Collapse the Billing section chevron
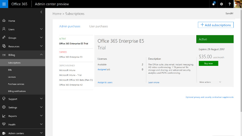242x136 pixels. [41, 55]
